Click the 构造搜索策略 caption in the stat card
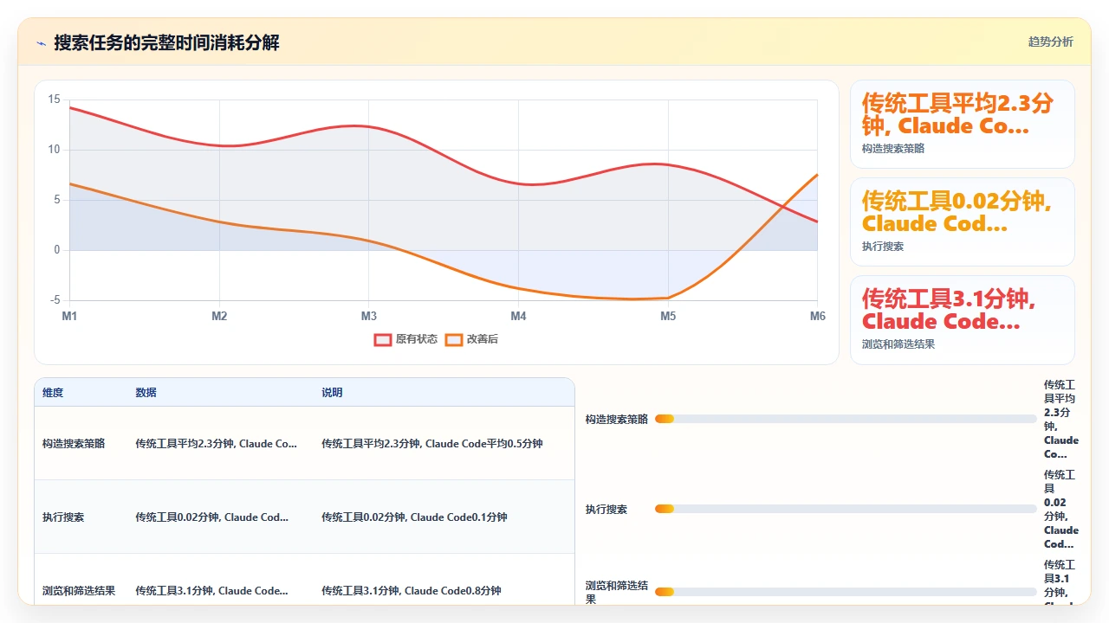Screen dimensions: 1109x623 (893, 149)
